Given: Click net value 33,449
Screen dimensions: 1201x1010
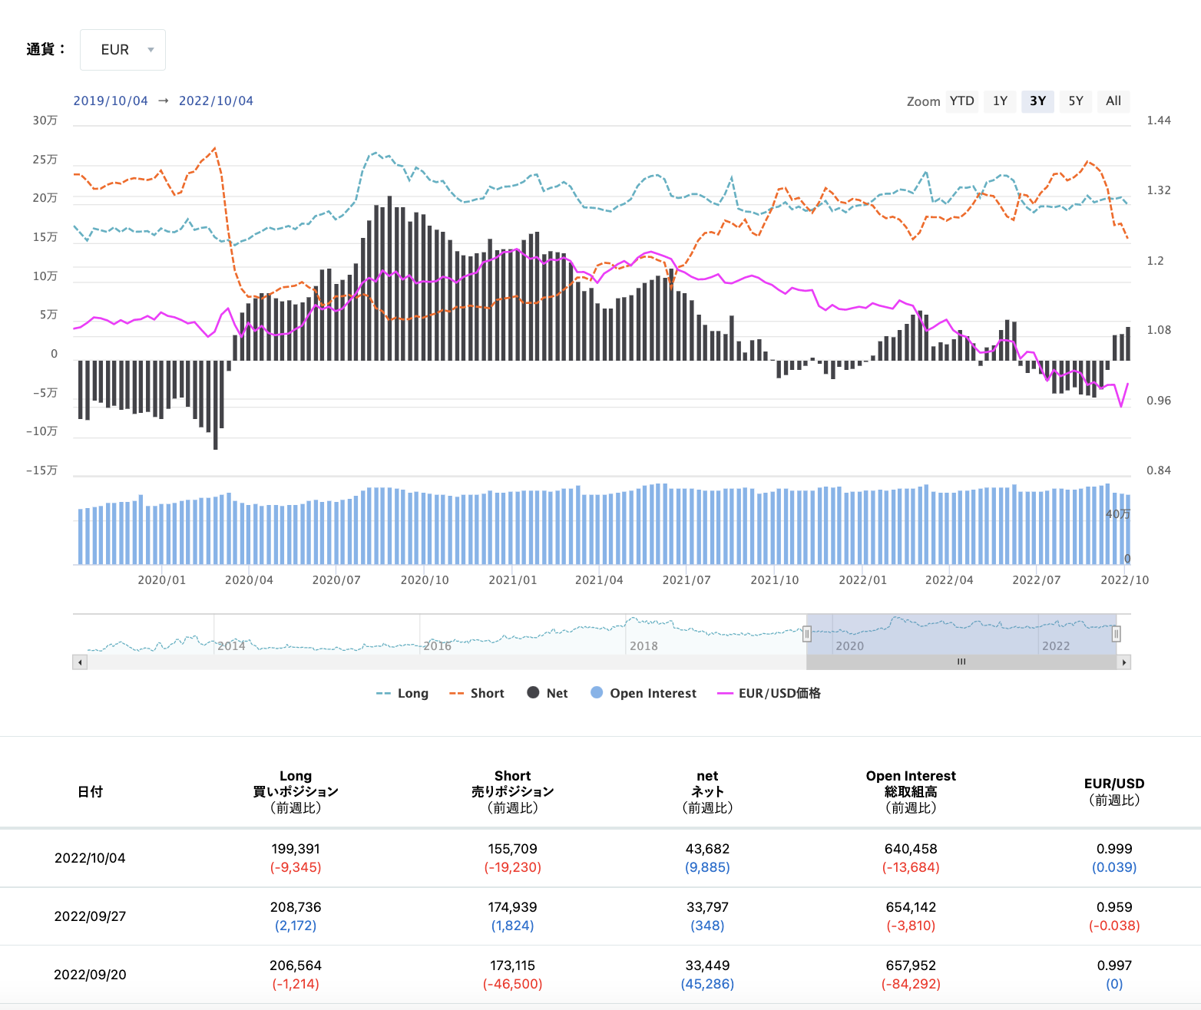Looking at the screenshot, I should pos(707,965).
